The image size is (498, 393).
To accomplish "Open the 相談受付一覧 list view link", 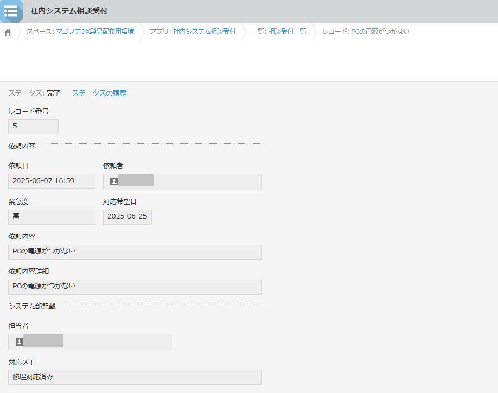I will pyautogui.click(x=287, y=32).
